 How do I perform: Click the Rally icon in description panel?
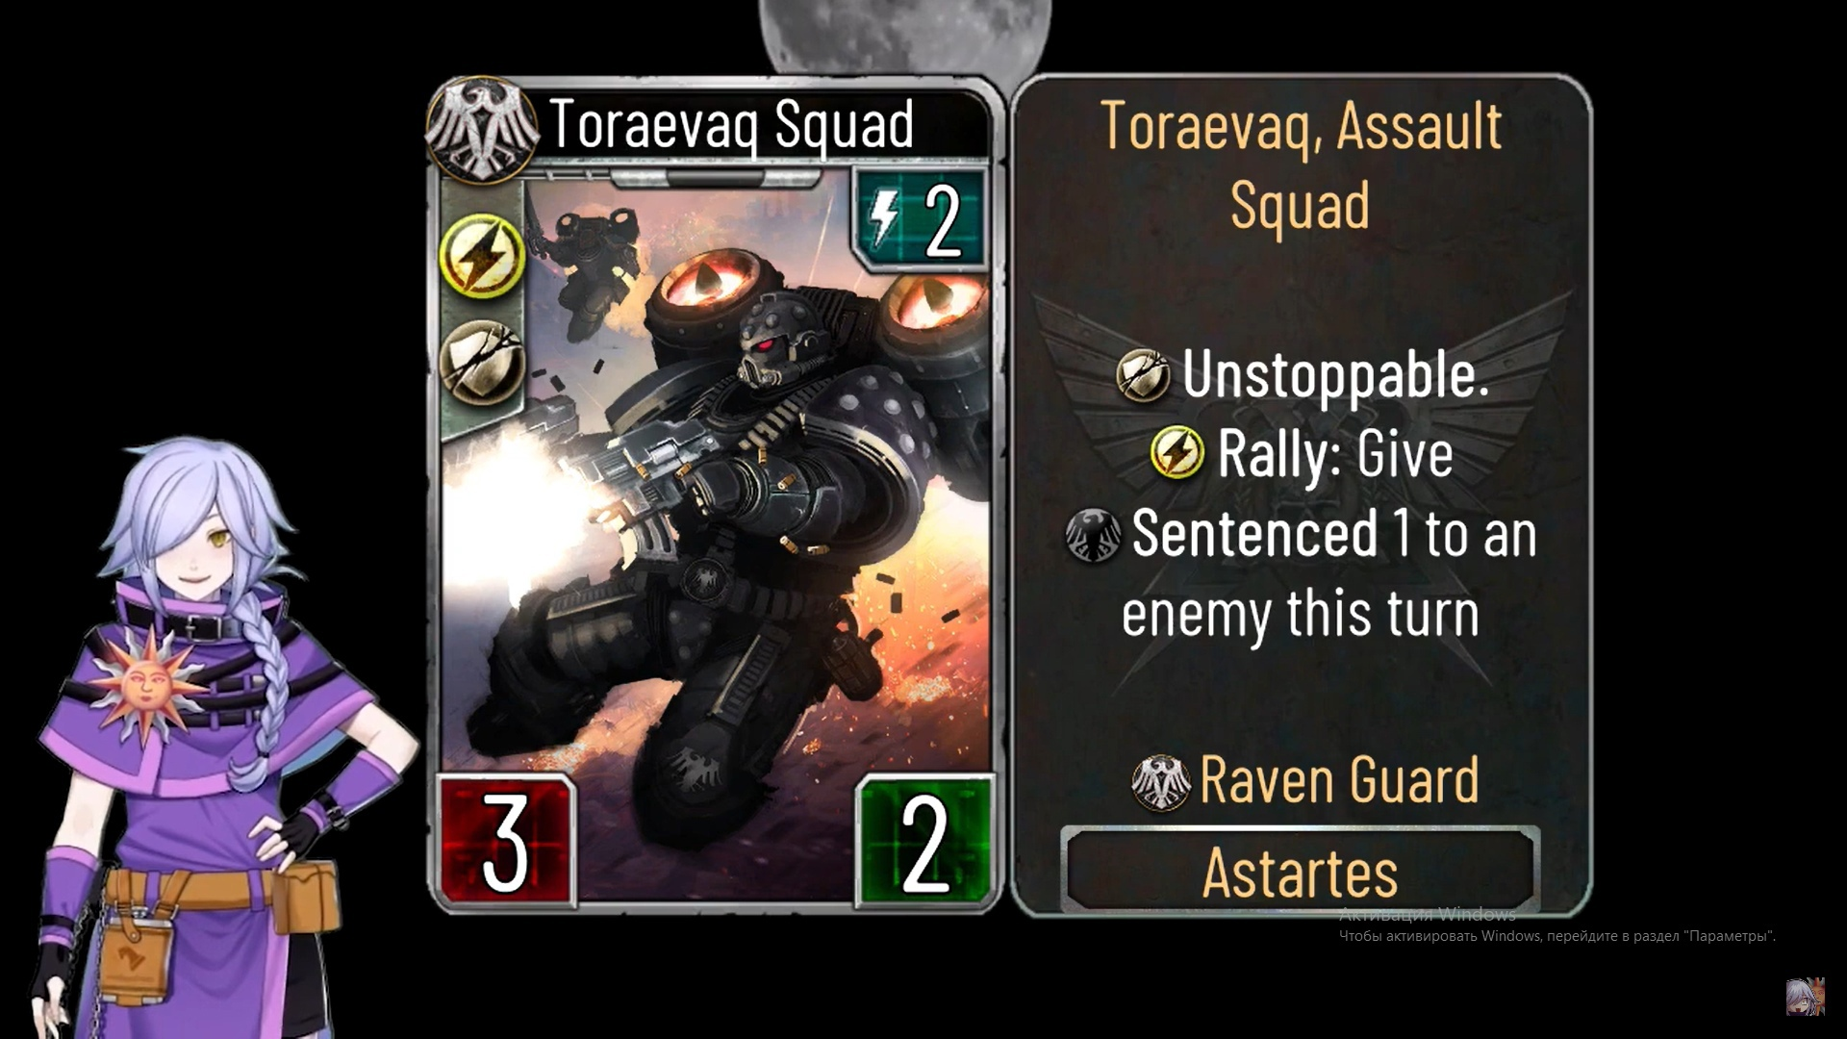tap(1177, 452)
